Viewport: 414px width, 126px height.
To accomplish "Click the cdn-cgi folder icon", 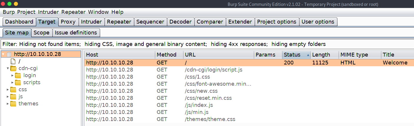I will click(x=13, y=69).
